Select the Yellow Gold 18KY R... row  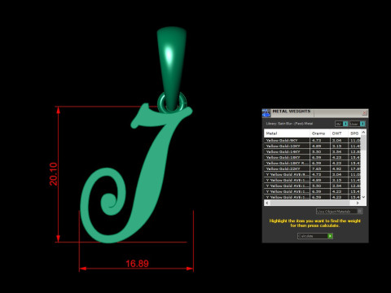pyautogui.click(x=313, y=163)
